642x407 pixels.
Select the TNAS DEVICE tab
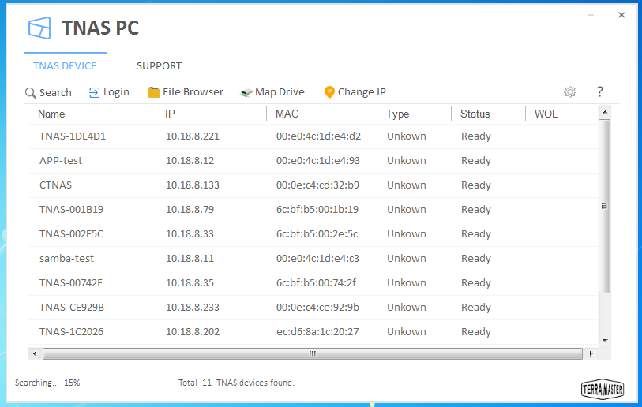65,66
